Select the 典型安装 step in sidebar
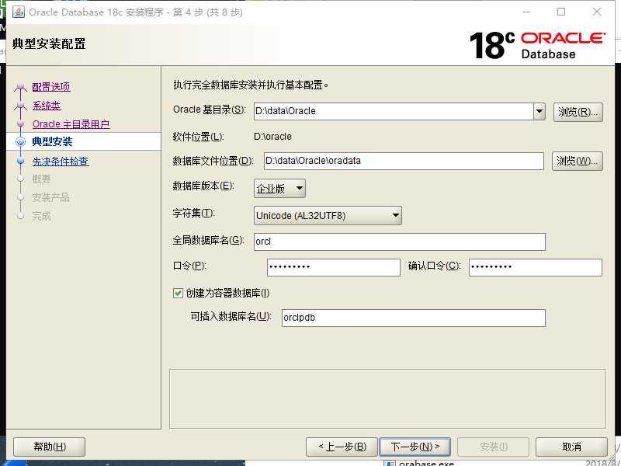621x466 pixels. tap(52, 141)
